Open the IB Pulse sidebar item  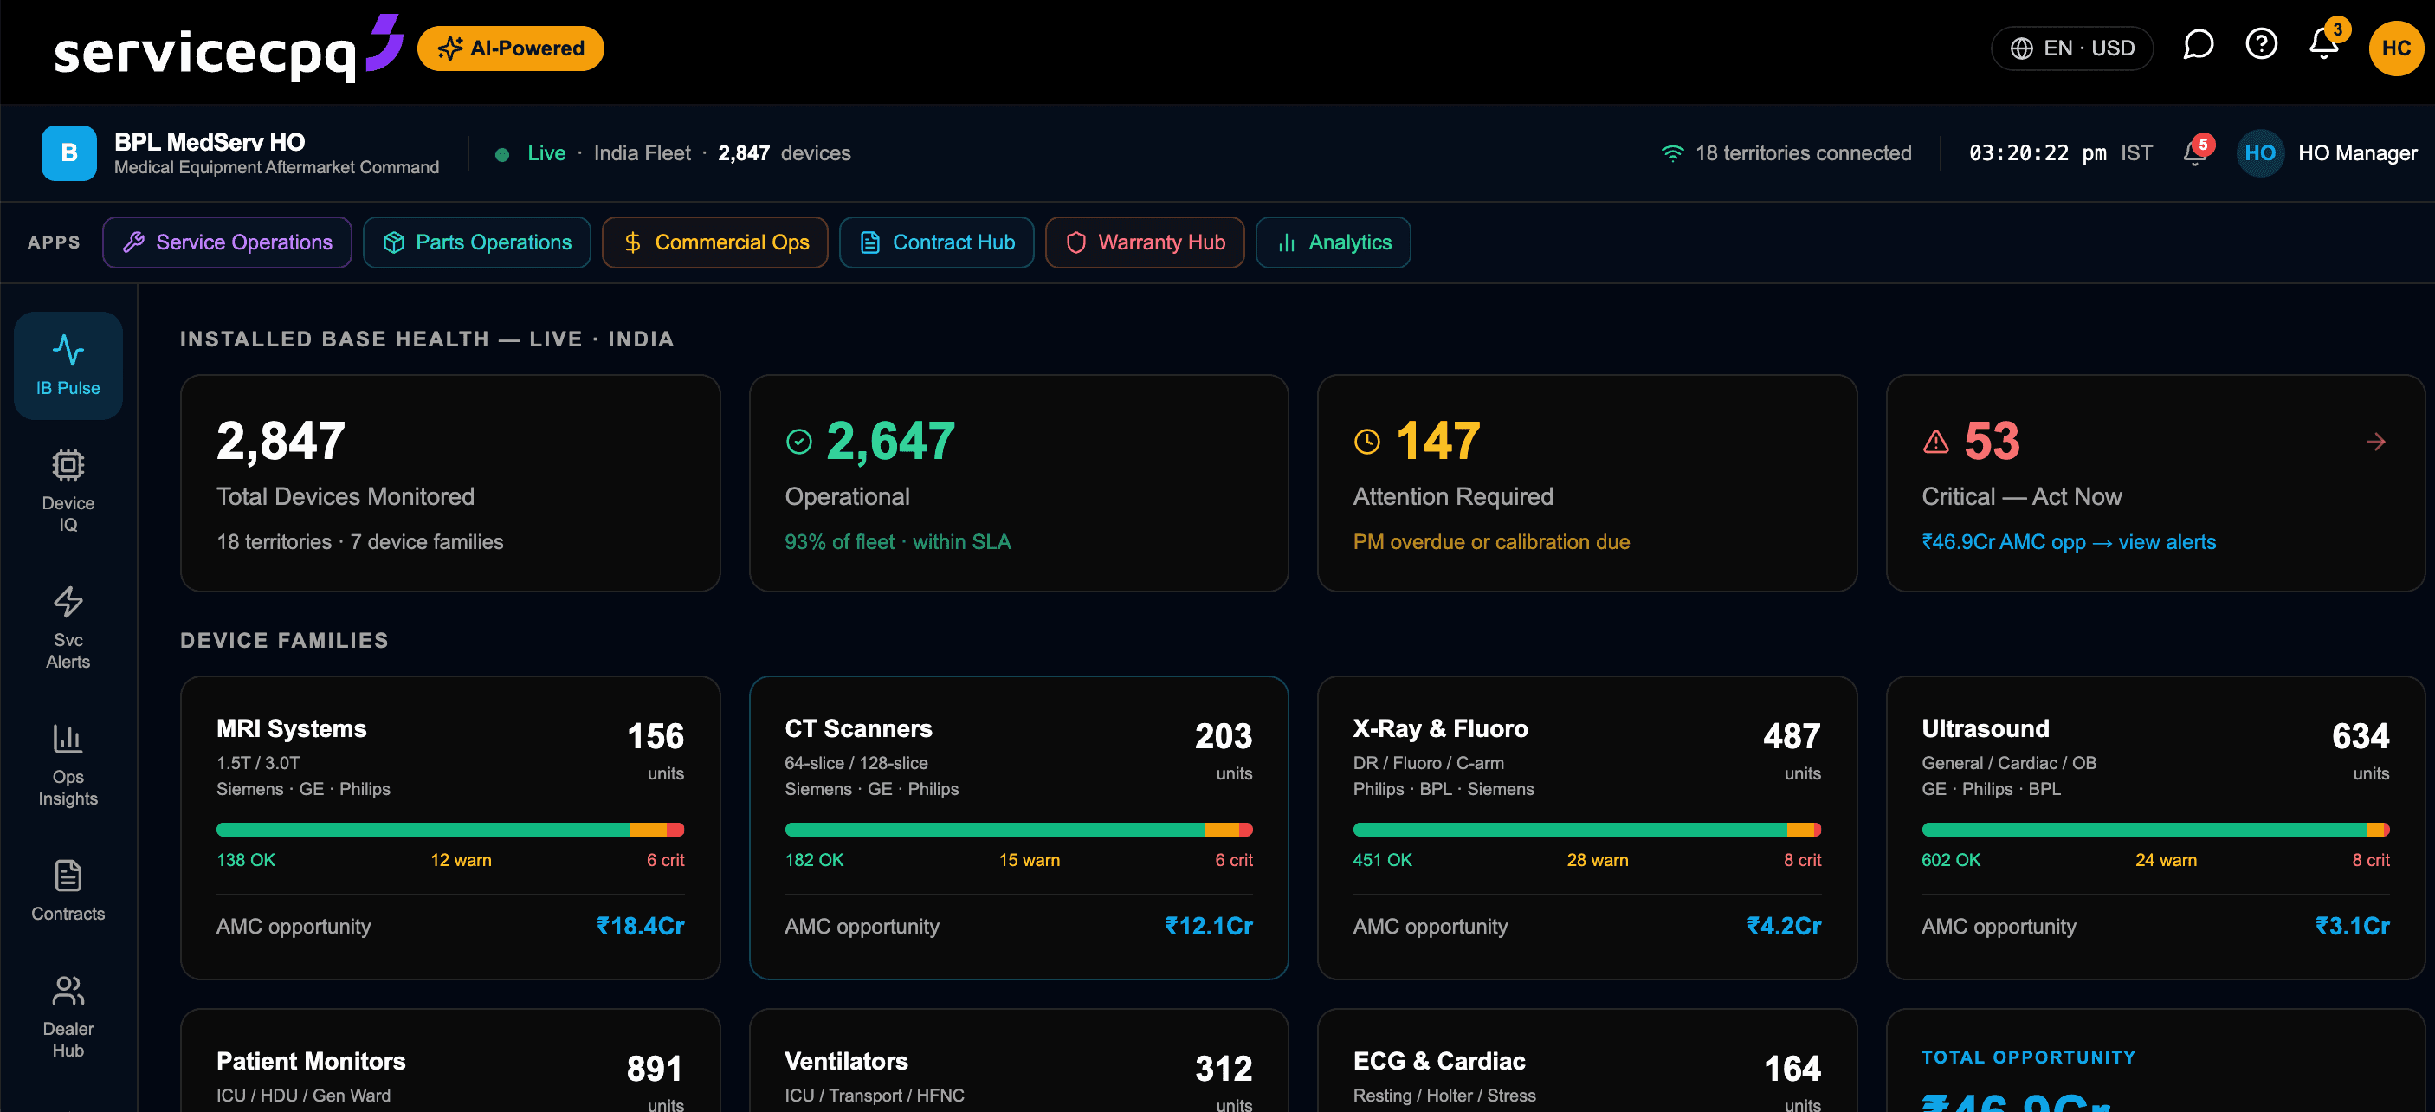68,365
